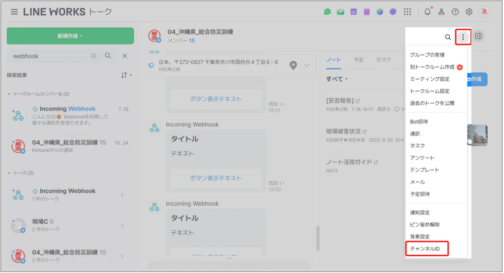Open the all-services grid icon

coord(408,12)
